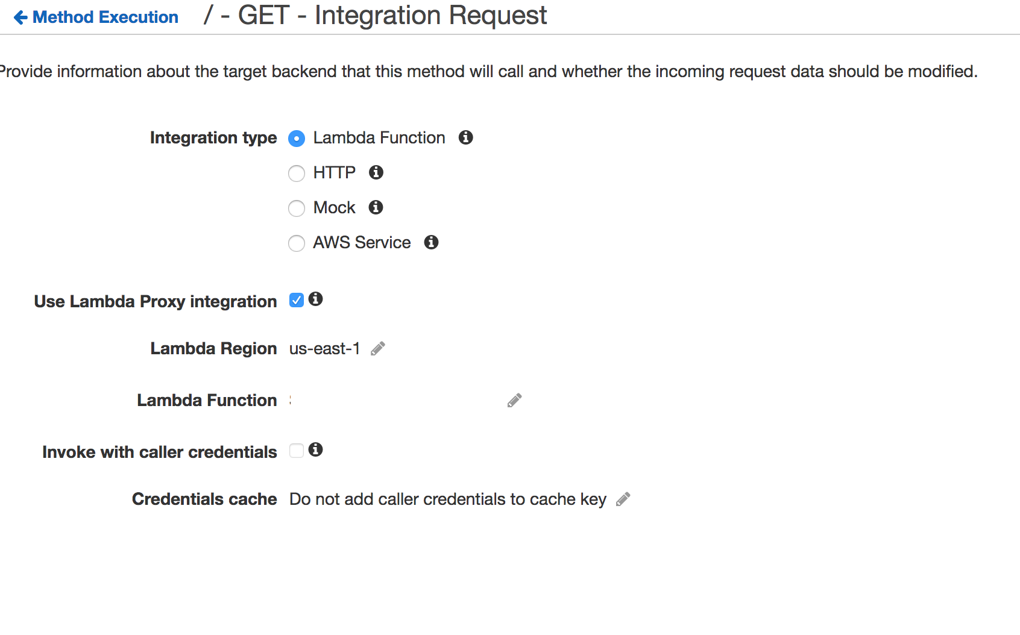Choose the Mock integration type

pos(297,208)
